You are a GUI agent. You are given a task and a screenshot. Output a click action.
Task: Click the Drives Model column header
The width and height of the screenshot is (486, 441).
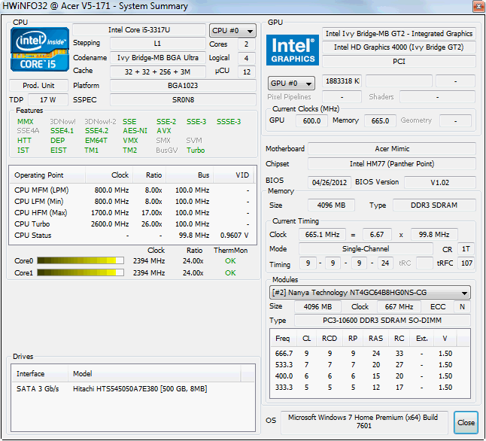click(x=154, y=374)
